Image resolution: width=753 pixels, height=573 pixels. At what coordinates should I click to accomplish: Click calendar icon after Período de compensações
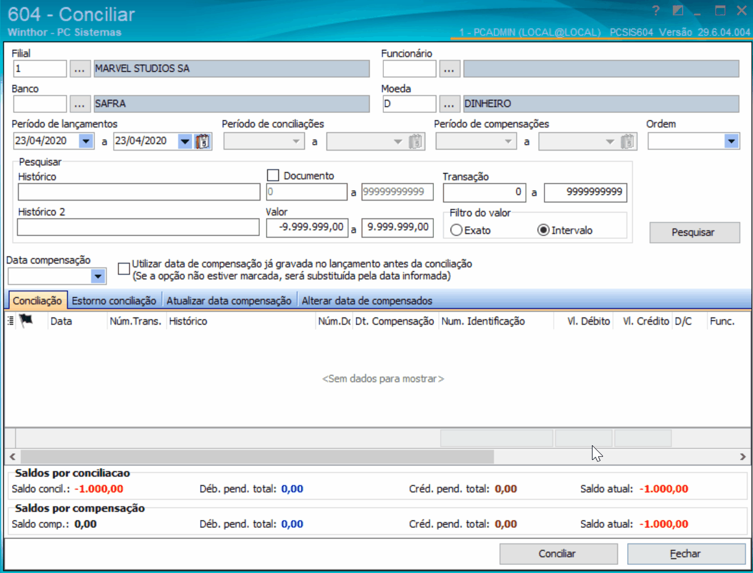[x=628, y=141]
